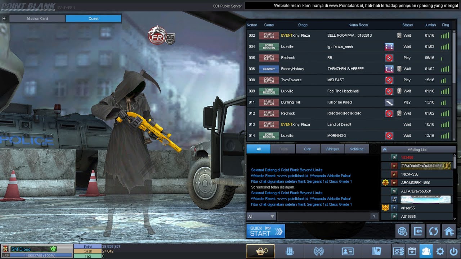Click the green gear next to SM-Diooo

click(x=53, y=249)
